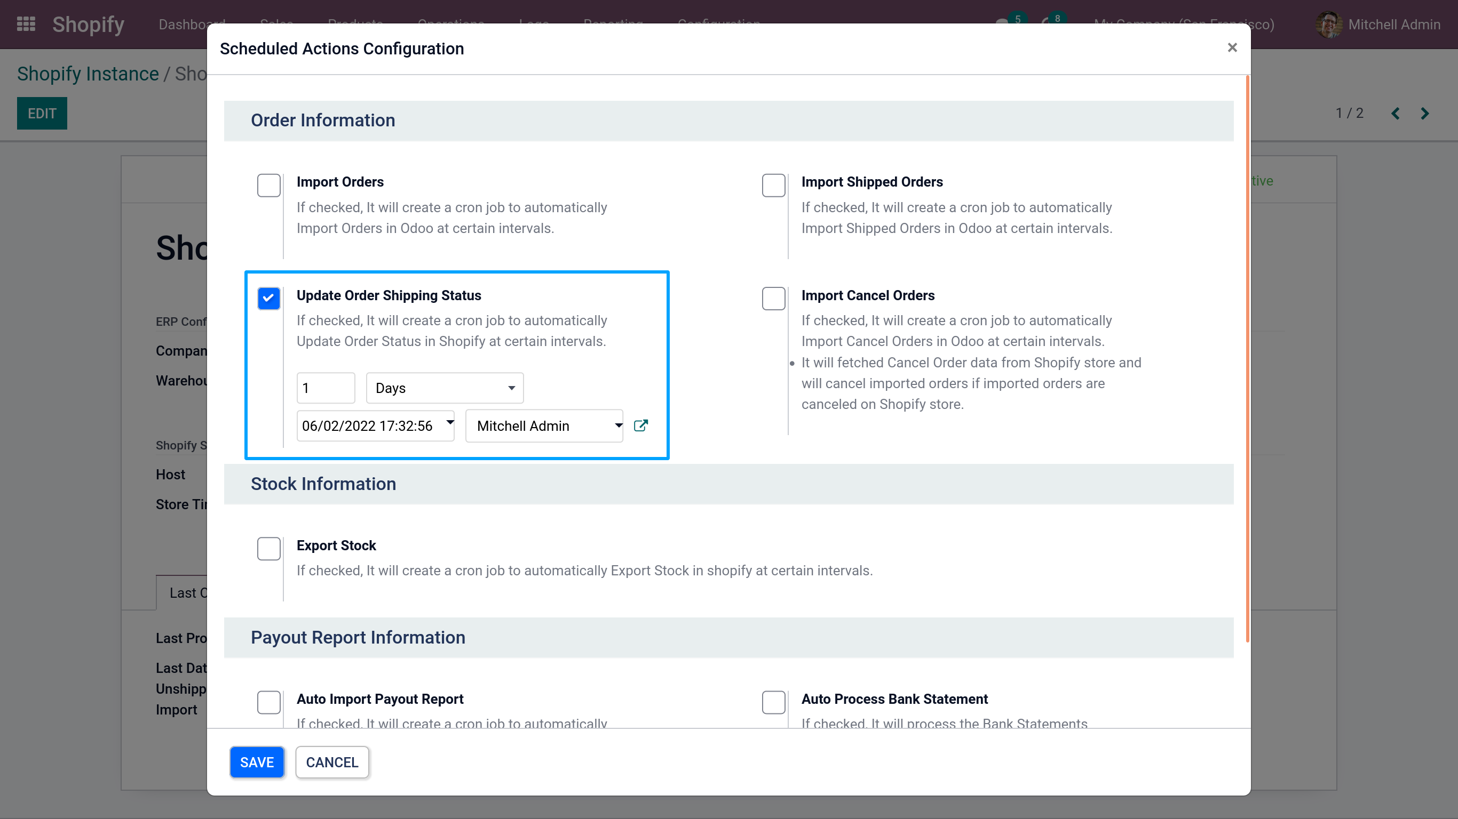
Task: Enable Auto Process Bank Statement checkbox
Action: tap(773, 702)
